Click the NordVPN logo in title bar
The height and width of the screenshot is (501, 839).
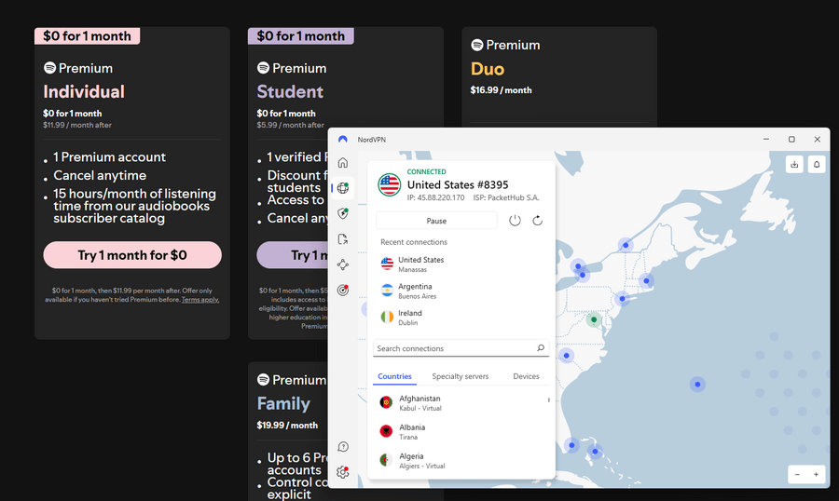(x=343, y=139)
